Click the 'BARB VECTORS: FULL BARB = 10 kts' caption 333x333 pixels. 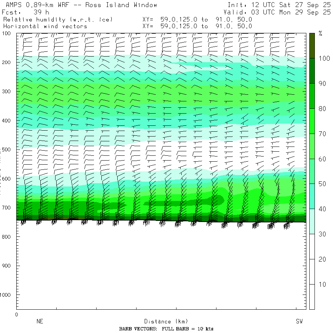(166, 329)
